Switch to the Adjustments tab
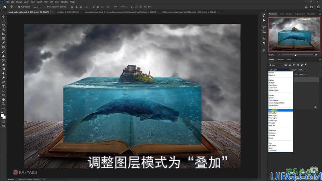 (300, 14)
